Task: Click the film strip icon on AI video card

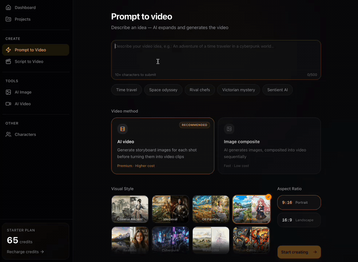Action: [123, 129]
